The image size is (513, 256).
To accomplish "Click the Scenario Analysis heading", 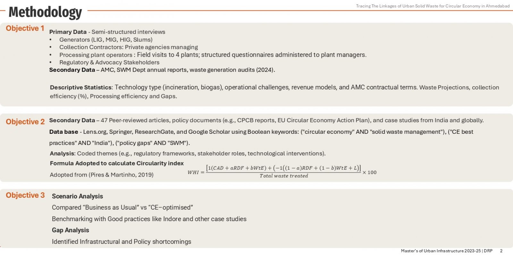I will [78, 196].
